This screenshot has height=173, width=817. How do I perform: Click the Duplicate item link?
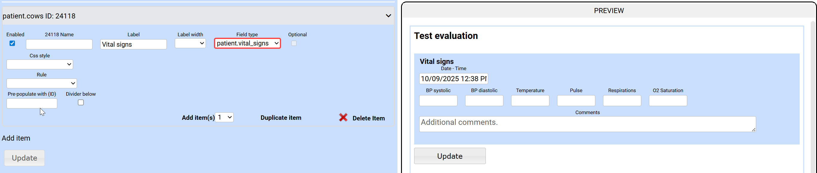click(281, 118)
